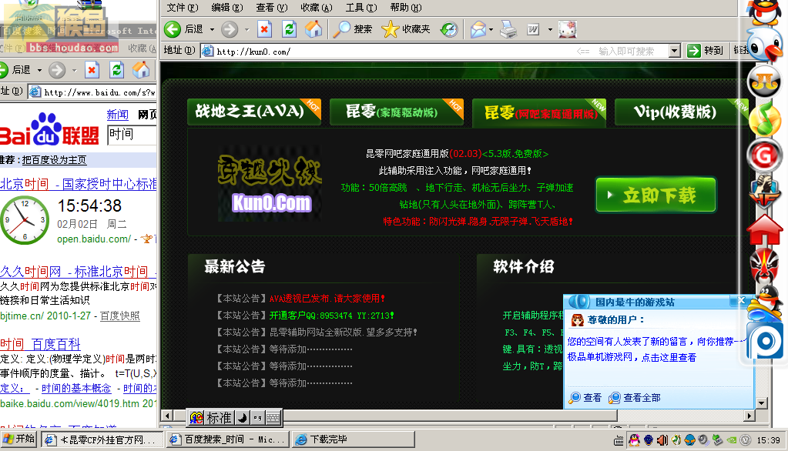Screen dimensions: 788x451
Task: Open announcement 开通客户QQ:8953474
Action: 332,316
